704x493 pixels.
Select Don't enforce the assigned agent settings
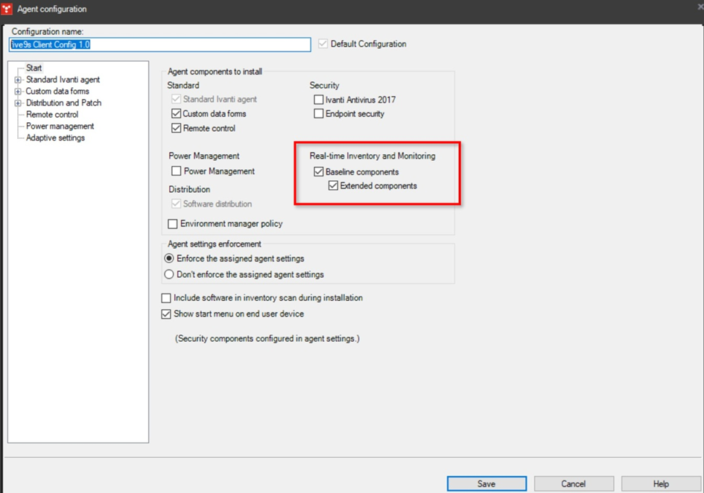(169, 274)
